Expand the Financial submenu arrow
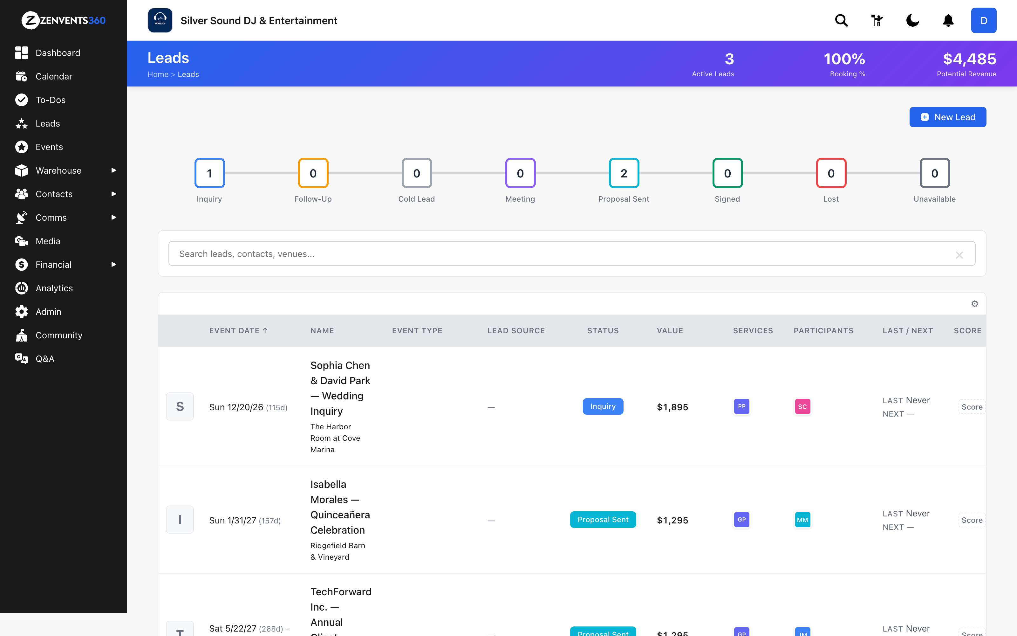Viewport: 1017px width, 636px height. point(113,265)
